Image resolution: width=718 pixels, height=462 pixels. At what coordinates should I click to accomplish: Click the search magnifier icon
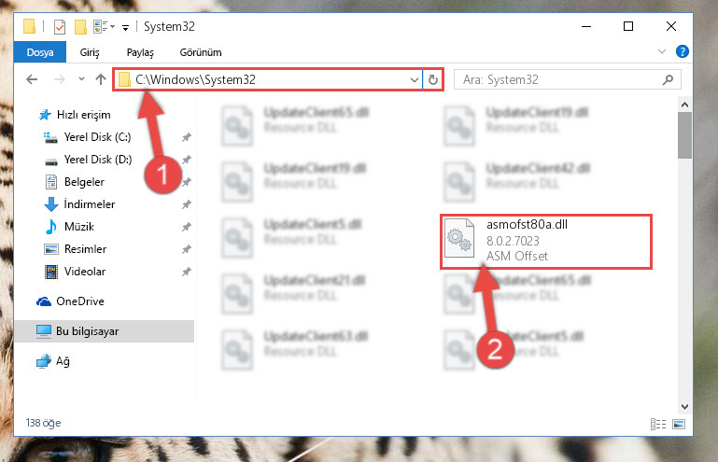(669, 80)
